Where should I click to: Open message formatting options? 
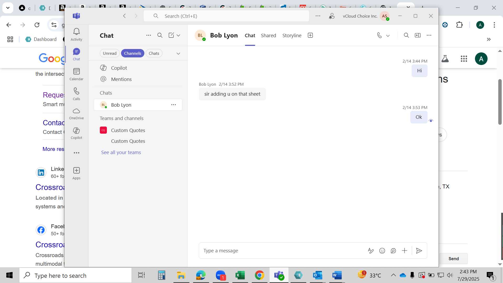[x=371, y=251]
